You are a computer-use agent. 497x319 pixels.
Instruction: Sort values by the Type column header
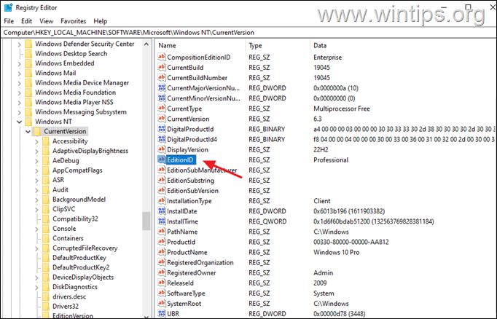click(x=278, y=45)
